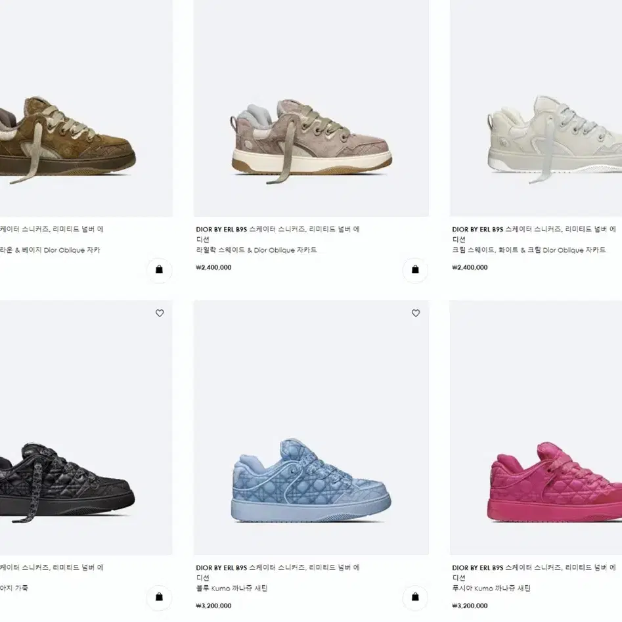Screen dimensions: 622x622
Task: Open the fuchsia quilted sneaker image
Action: [x=536, y=428]
